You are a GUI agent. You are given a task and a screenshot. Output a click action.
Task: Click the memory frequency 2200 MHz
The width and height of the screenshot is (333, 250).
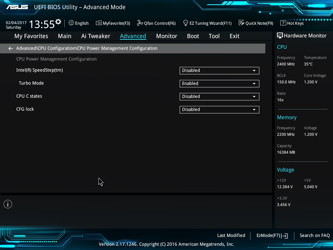tap(286, 134)
